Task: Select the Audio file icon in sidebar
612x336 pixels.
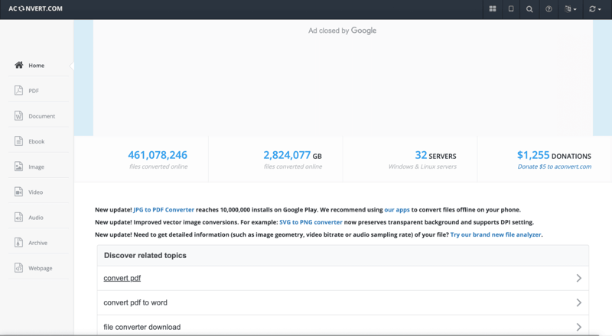Action: pos(18,217)
